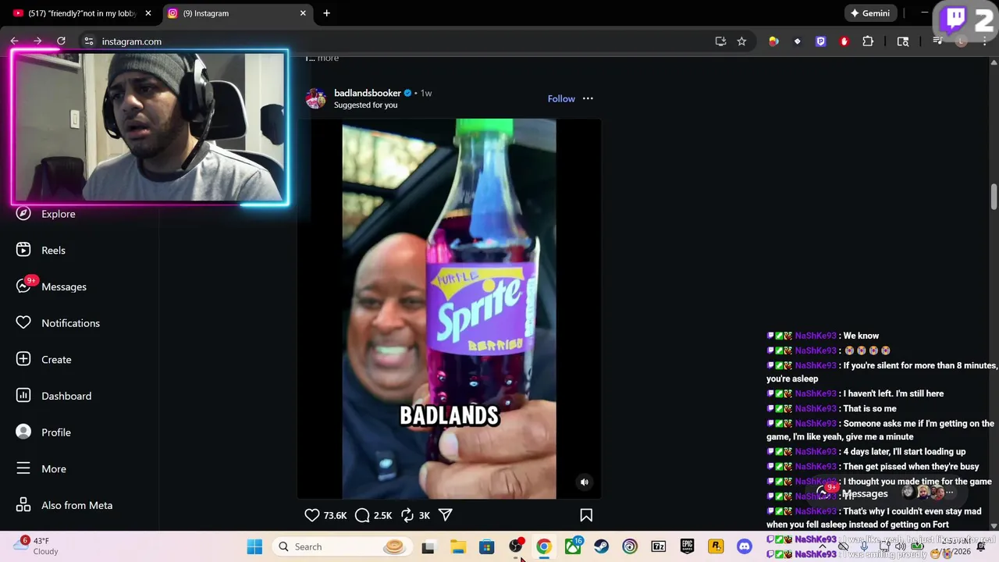Save the post with bookmark icon

pos(586,515)
